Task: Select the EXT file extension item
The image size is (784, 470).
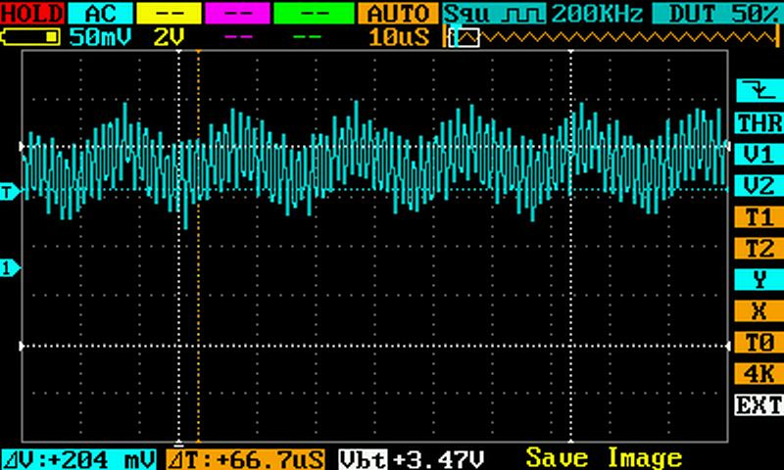Action: click(759, 404)
